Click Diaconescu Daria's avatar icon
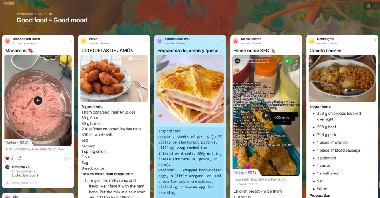Viewport: 380px width, 198px height. point(8,41)
